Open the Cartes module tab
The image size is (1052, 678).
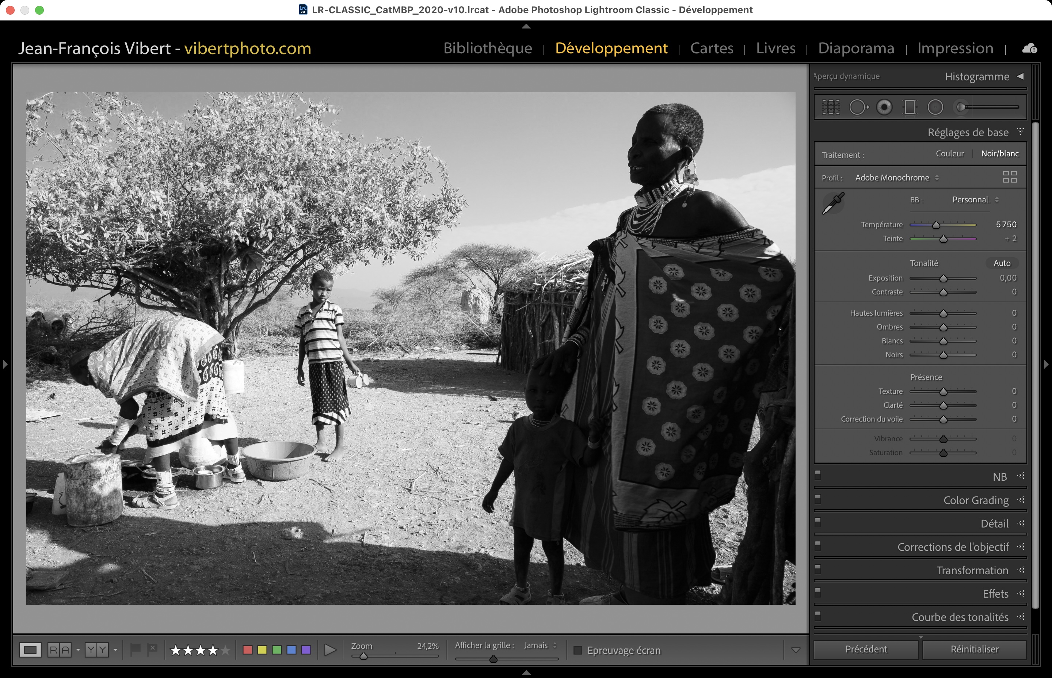(x=711, y=48)
